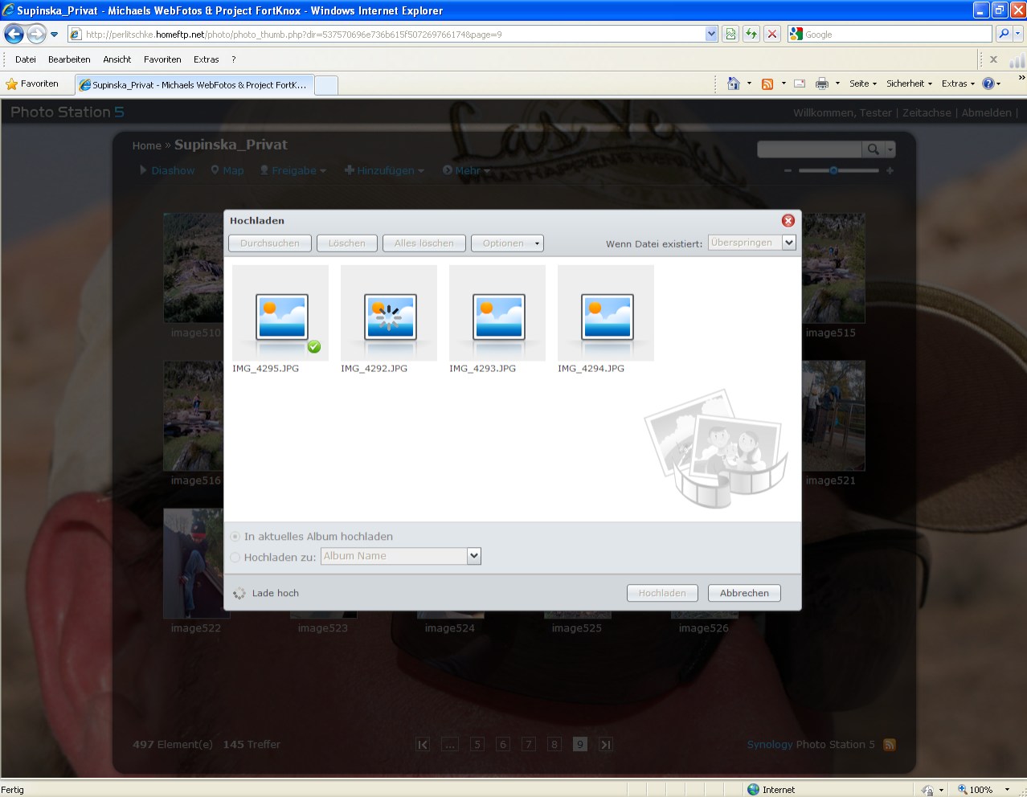The image size is (1027, 797).
Task: Open the Bearbeiten menu
Action: click(x=69, y=59)
